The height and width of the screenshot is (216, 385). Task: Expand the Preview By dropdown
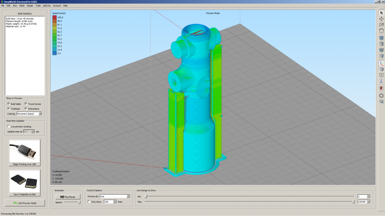(115, 196)
